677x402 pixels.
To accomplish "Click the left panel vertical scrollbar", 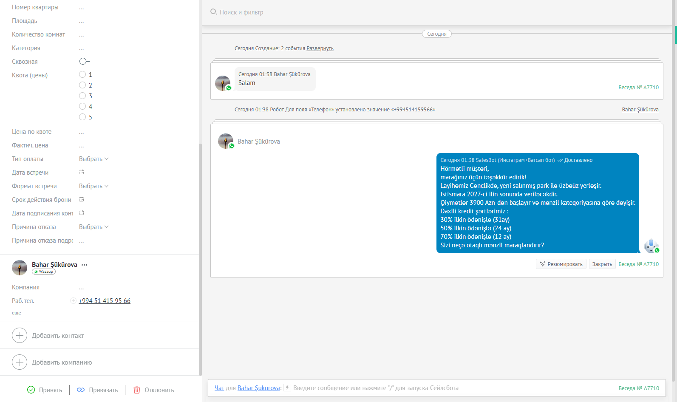I will [x=200, y=259].
